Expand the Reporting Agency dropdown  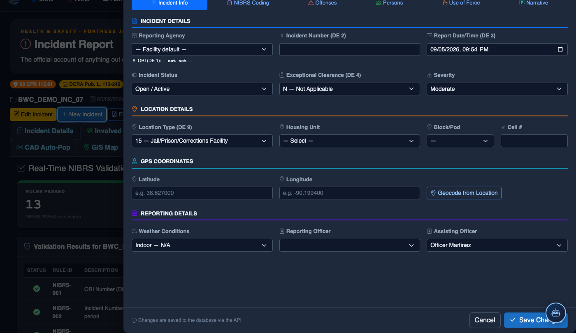(202, 50)
